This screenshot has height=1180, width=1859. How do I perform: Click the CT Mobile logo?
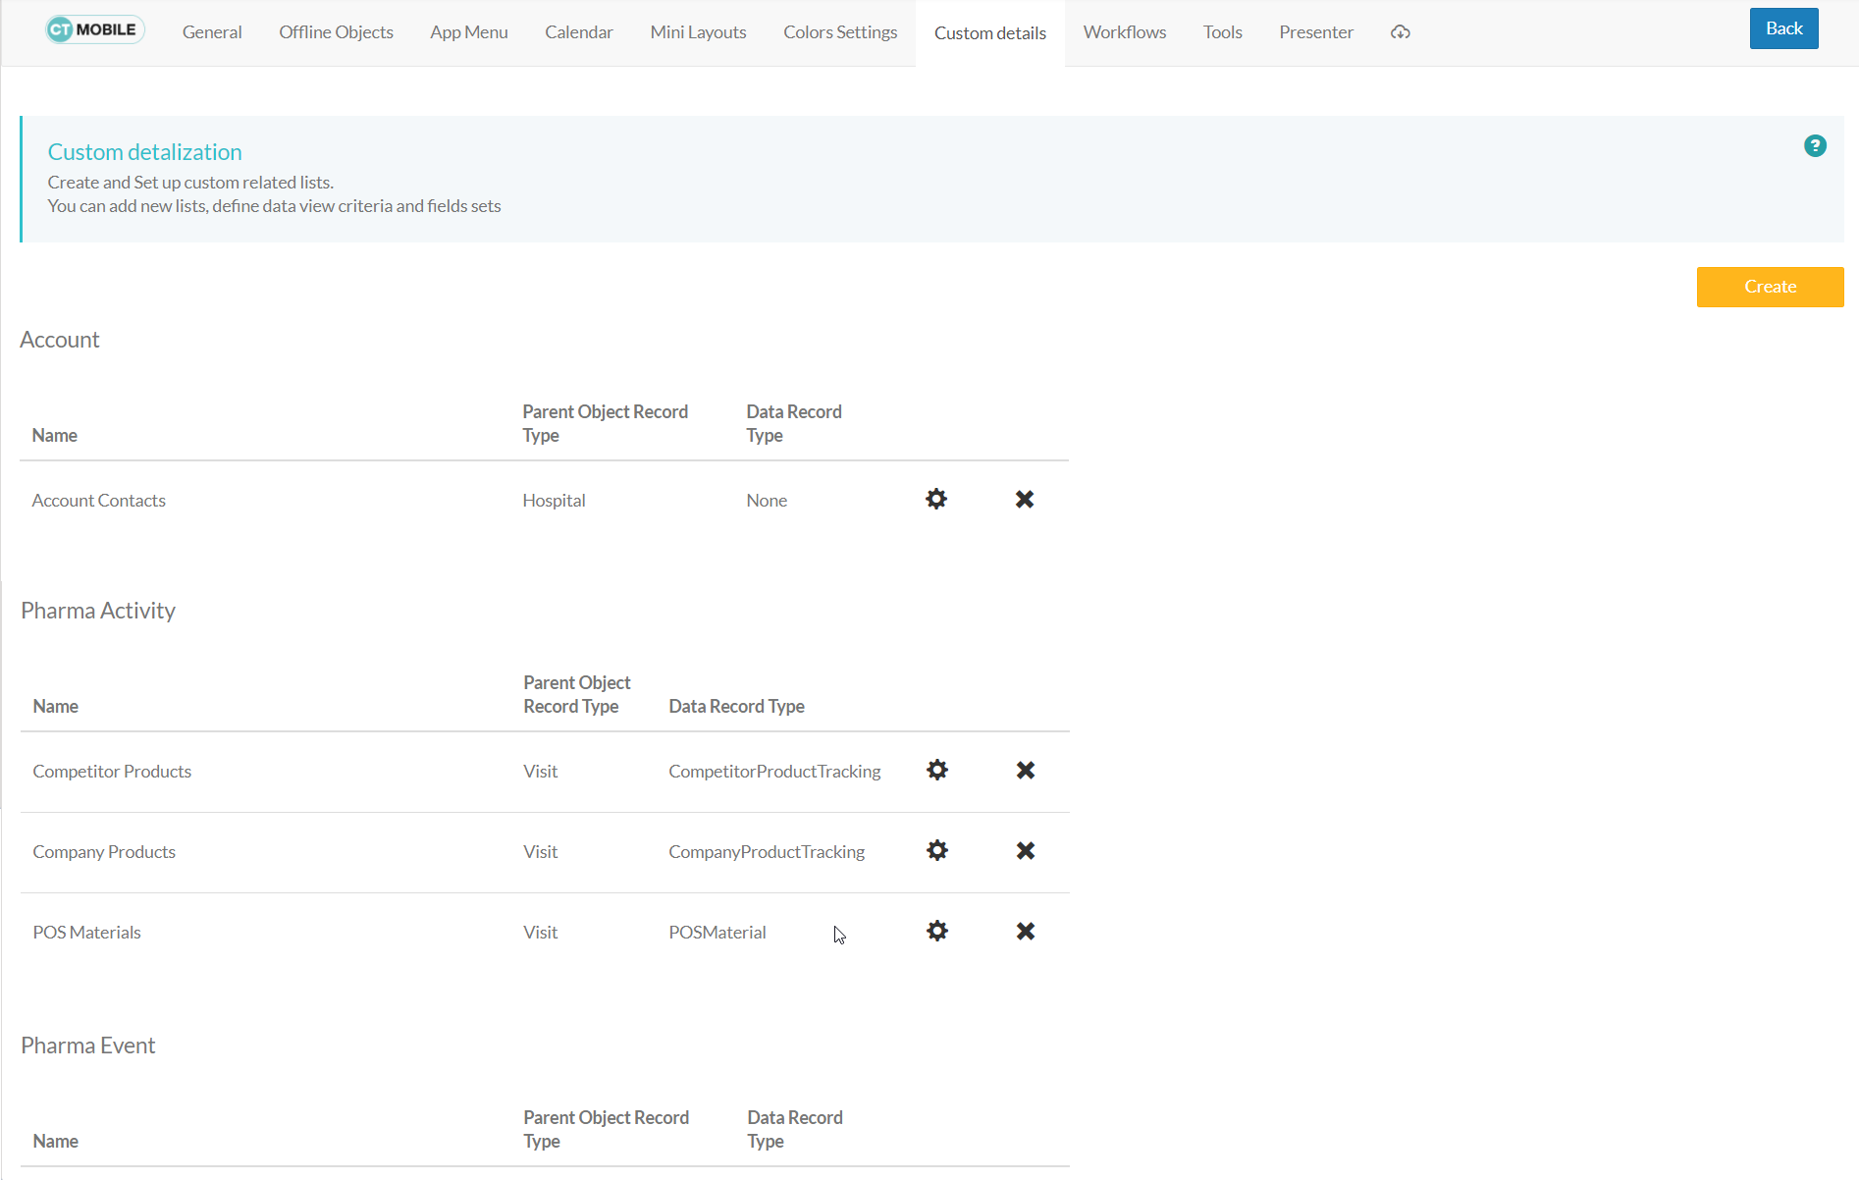click(x=95, y=29)
